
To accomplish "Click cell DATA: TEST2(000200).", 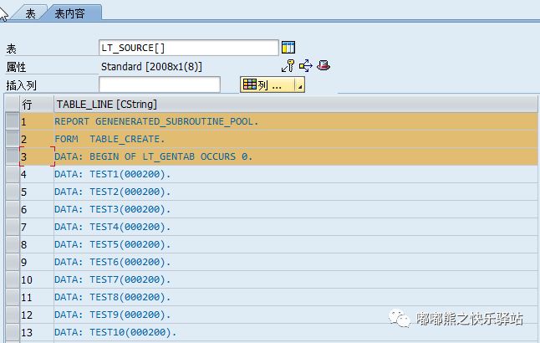I will click(x=295, y=192).
